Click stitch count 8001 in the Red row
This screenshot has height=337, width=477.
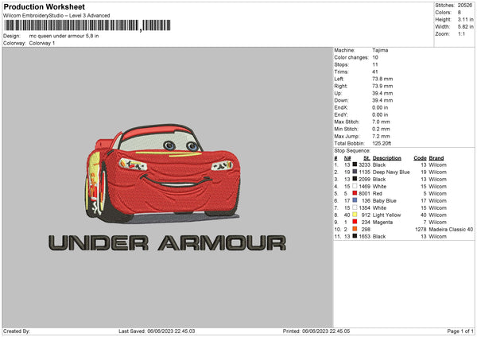click(x=364, y=193)
